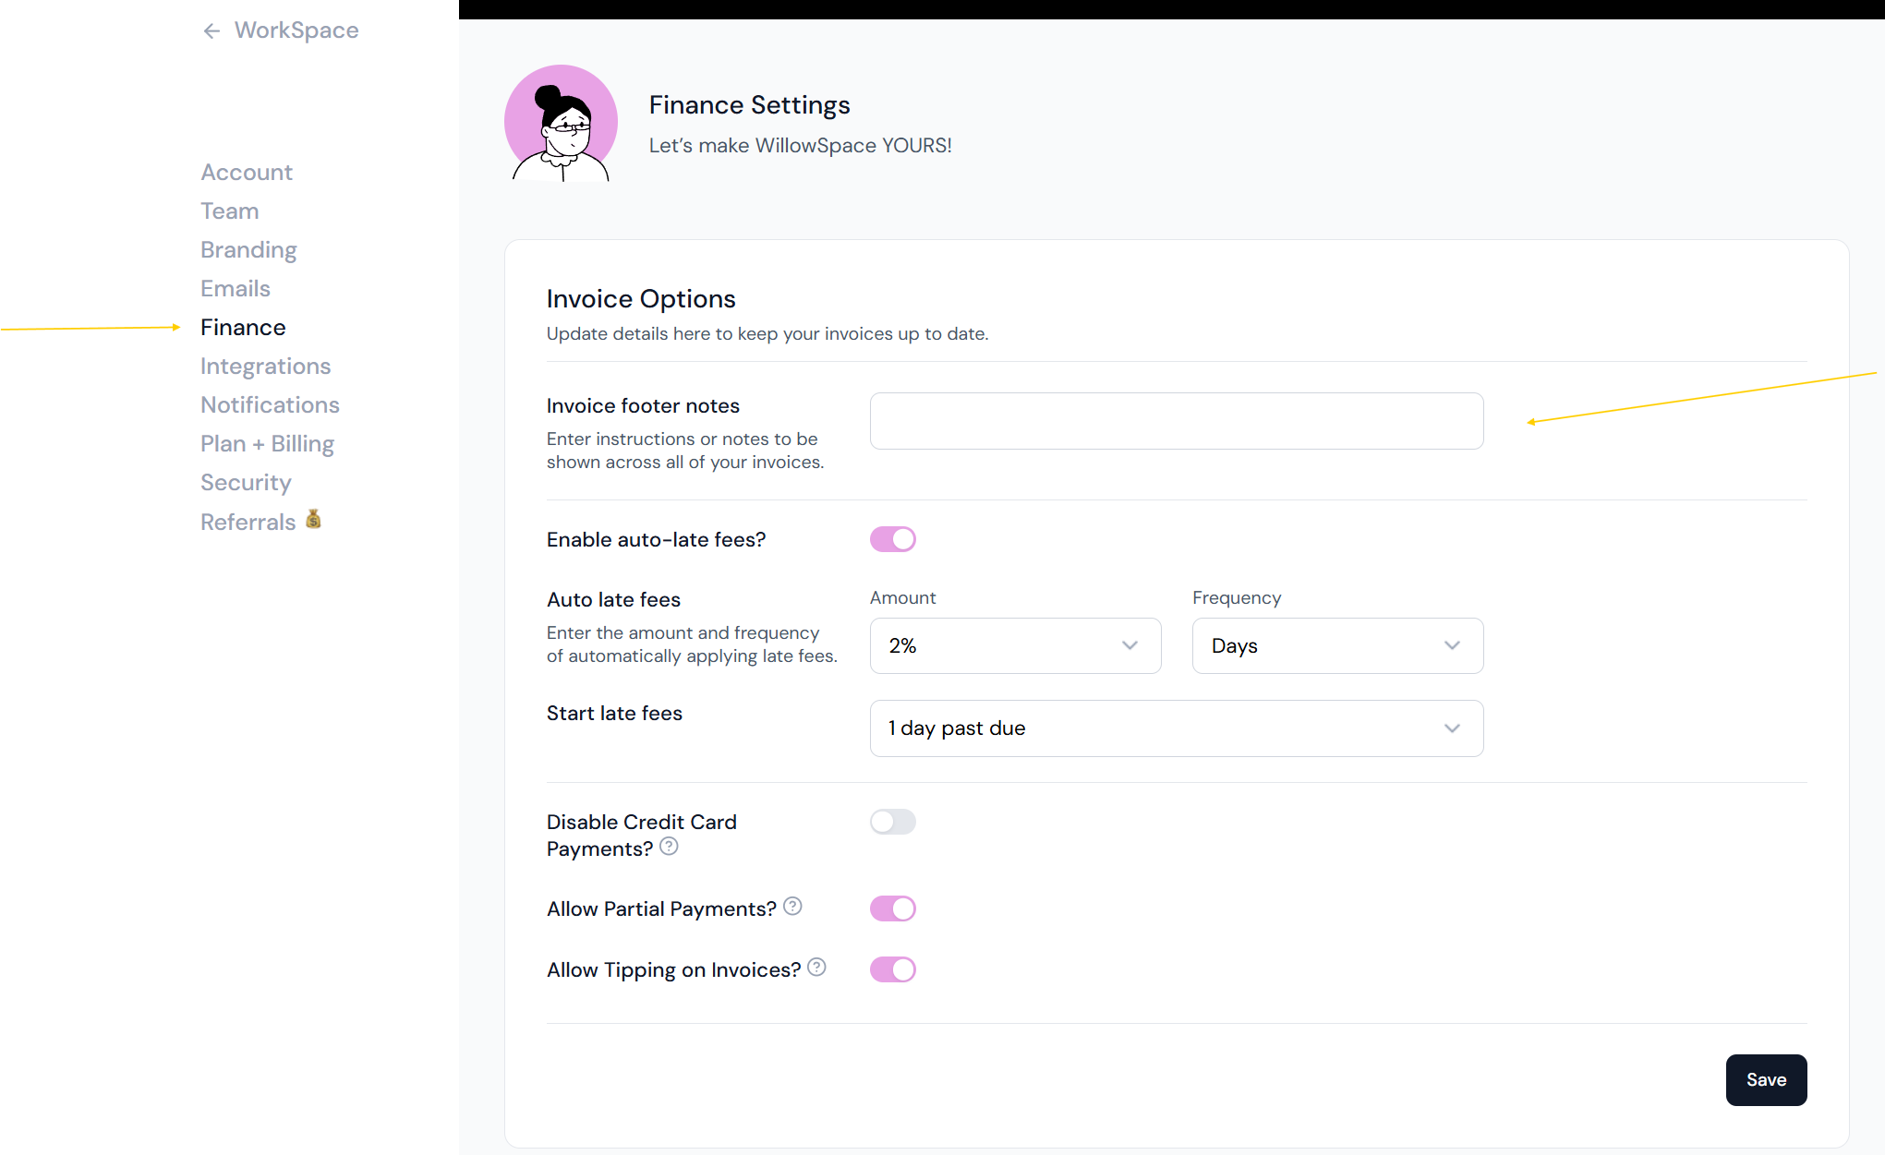Open Plan + Billing page

267,444
